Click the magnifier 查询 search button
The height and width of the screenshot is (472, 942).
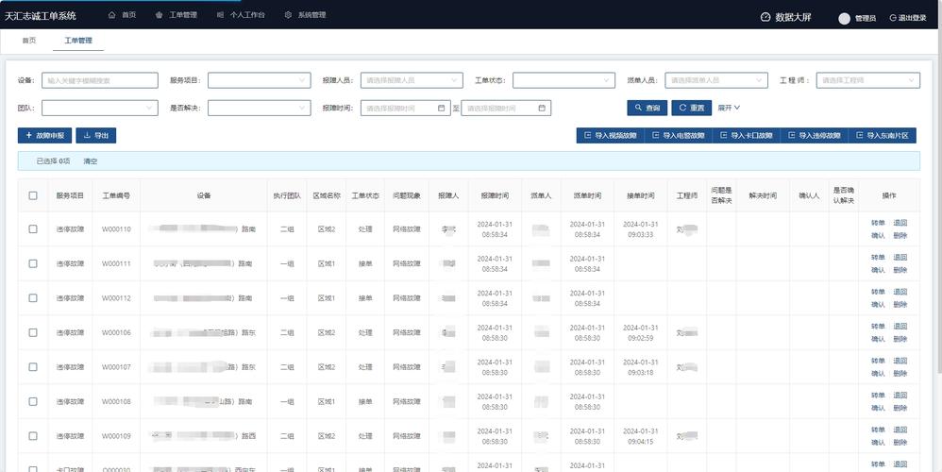click(x=648, y=108)
